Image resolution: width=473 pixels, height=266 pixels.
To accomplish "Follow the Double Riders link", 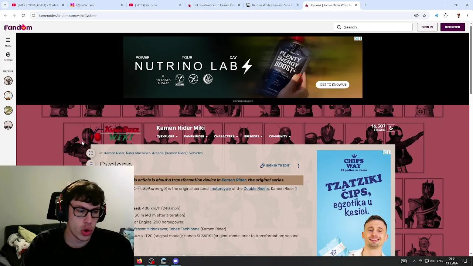I will click(256, 188).
